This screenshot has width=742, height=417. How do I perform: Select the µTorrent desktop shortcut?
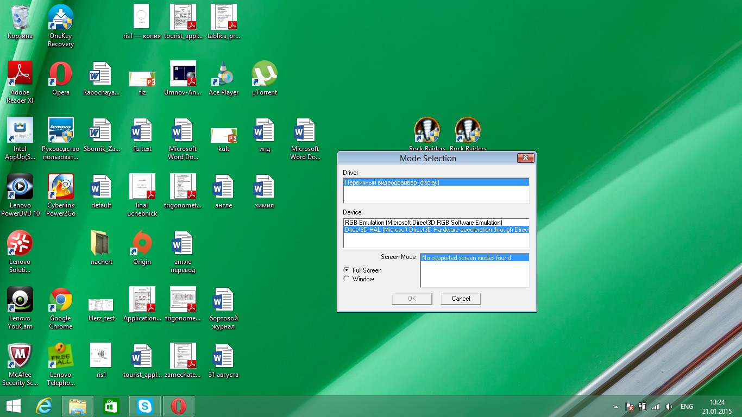[265, 78]
